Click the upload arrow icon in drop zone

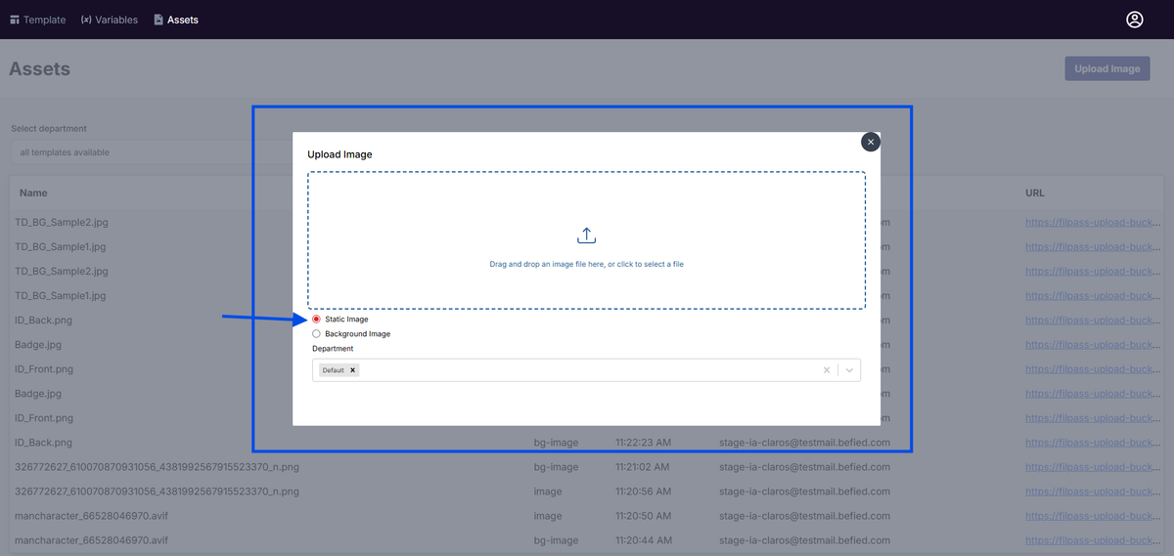pos(586,235)
